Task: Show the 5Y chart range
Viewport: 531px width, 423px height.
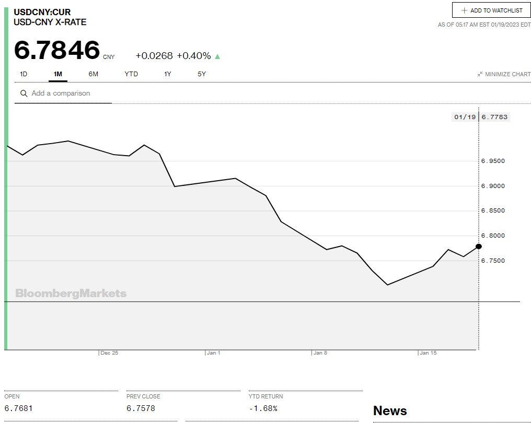Action: 202,74
